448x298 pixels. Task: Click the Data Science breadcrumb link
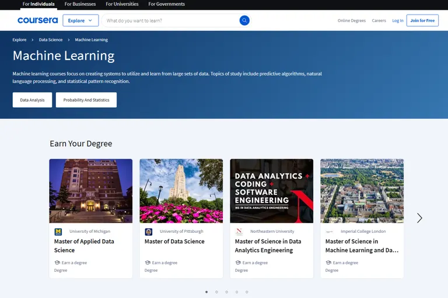51,40
